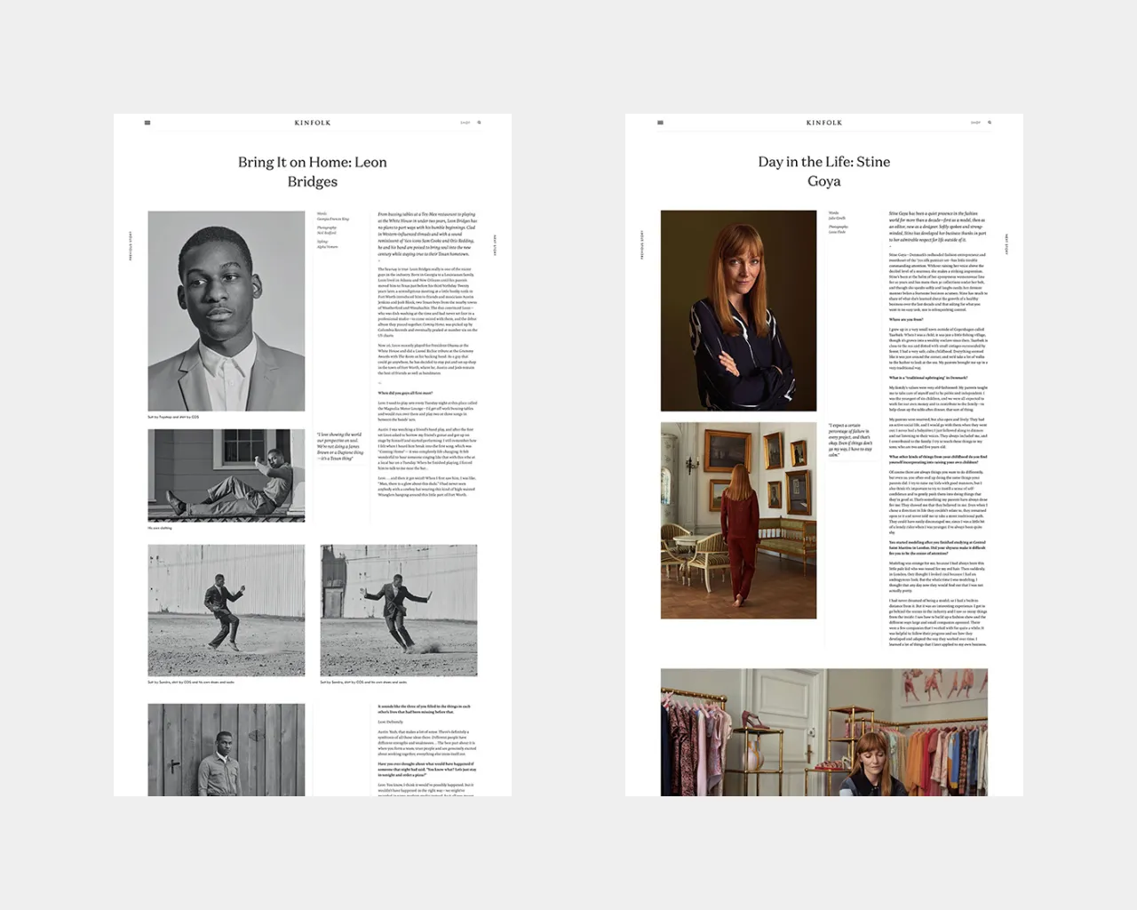Click search magnifier on Stine Goya page

(990, 123)
